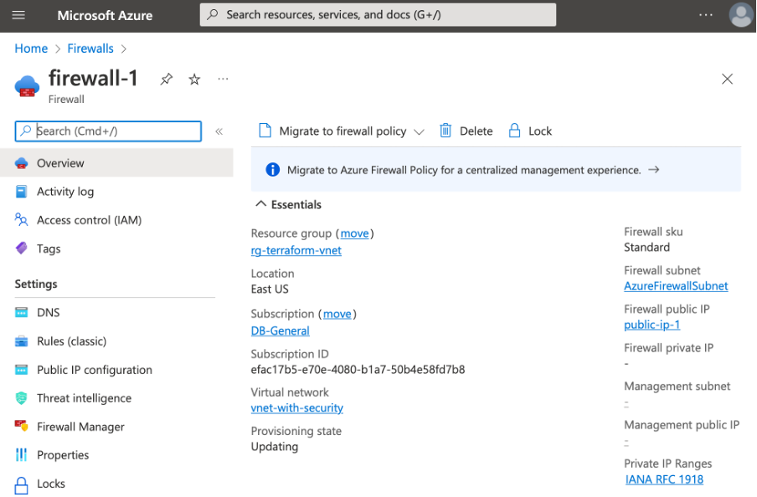Click the Activity log icon
The image size is (757, 497).
21,192
